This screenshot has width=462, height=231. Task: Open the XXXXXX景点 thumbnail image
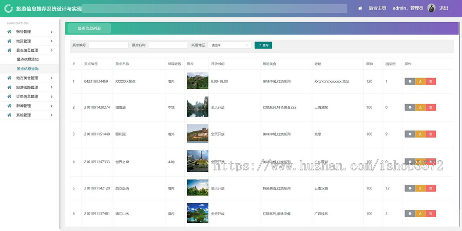pyautogui.click(x=198, y=81)
